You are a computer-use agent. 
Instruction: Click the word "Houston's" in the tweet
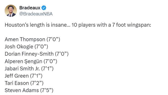pyautogui.click(x=17, y=25)
